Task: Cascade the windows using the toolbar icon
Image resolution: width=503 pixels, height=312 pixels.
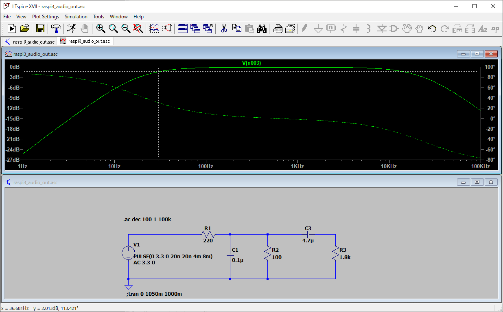Action: tap(195, 29)
